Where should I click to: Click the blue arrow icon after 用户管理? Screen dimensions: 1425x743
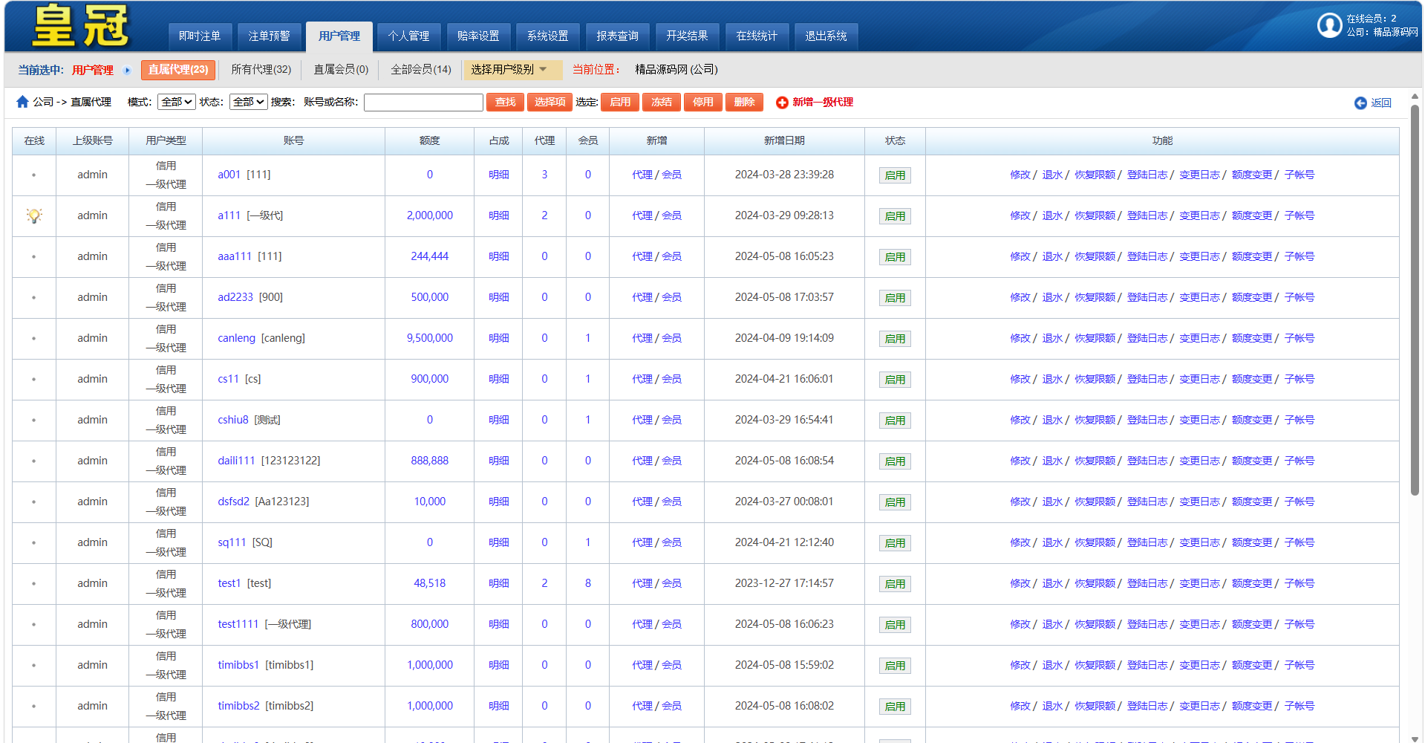(x=127, y=71)
